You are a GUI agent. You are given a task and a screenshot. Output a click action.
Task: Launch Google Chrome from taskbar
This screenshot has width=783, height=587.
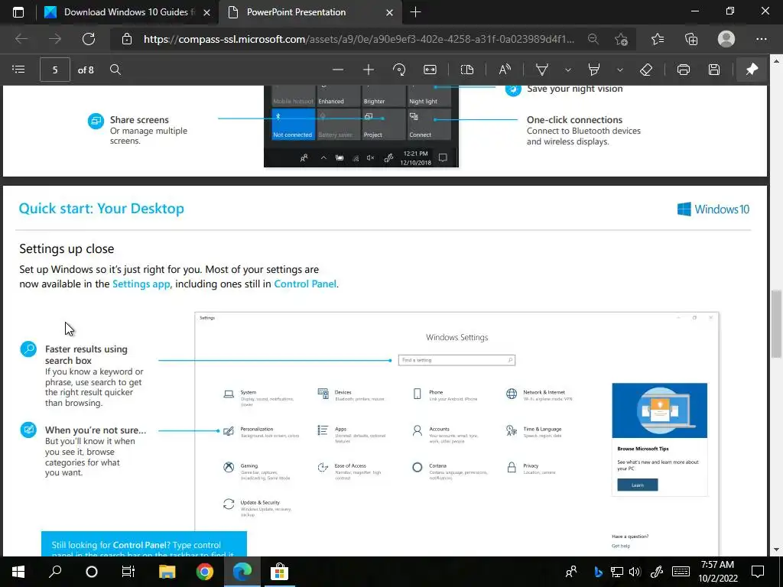(x=205, y=572)
